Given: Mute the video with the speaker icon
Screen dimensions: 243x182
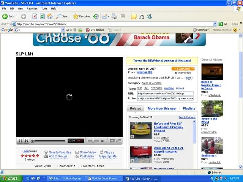Looking at the screenshot, I should (x=103, y=141).
